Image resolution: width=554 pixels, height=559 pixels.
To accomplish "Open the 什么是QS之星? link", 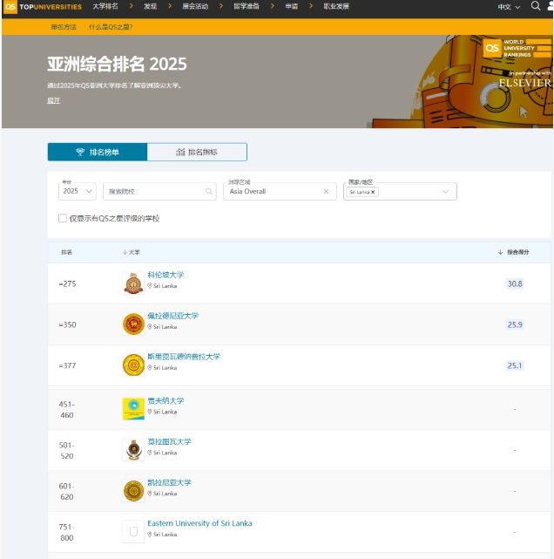I will click(111, 27).
